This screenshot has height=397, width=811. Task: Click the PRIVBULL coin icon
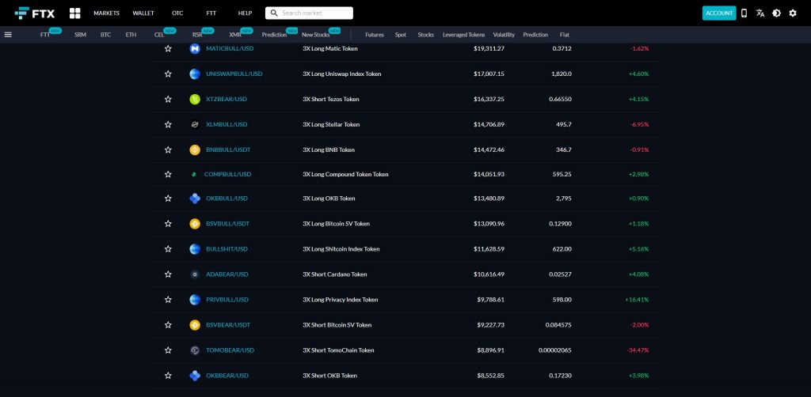195,300
